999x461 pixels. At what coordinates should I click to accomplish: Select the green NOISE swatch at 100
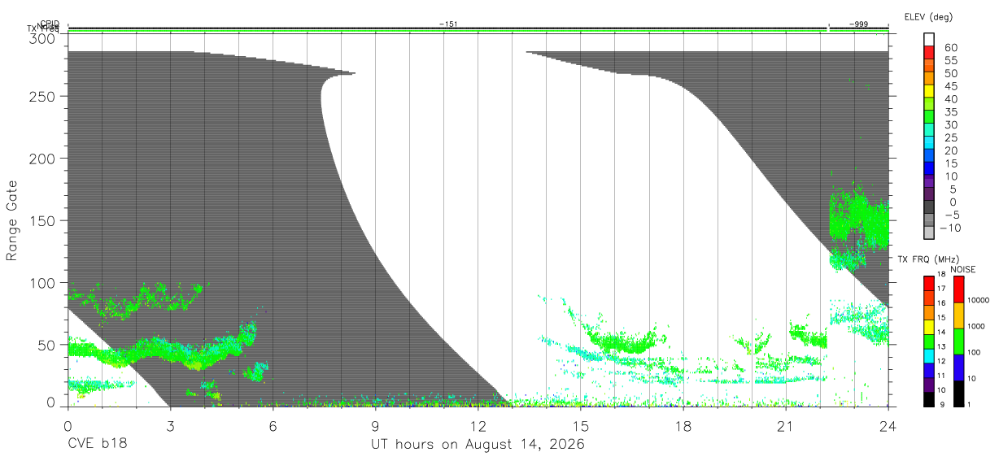[958, 341]
